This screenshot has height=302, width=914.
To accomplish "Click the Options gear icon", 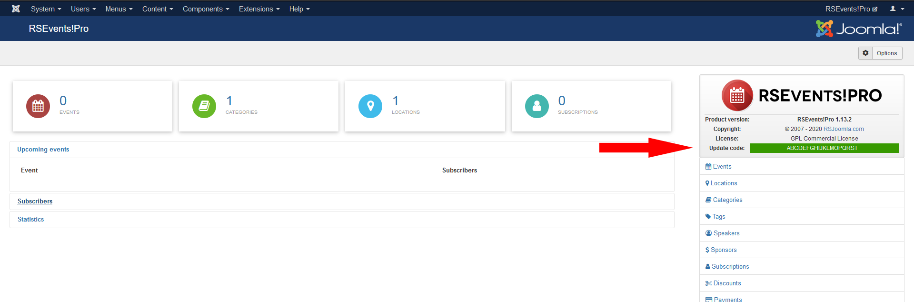I will tap(865, 53).
